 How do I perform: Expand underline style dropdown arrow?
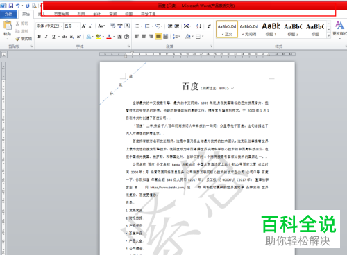point(59,37)
